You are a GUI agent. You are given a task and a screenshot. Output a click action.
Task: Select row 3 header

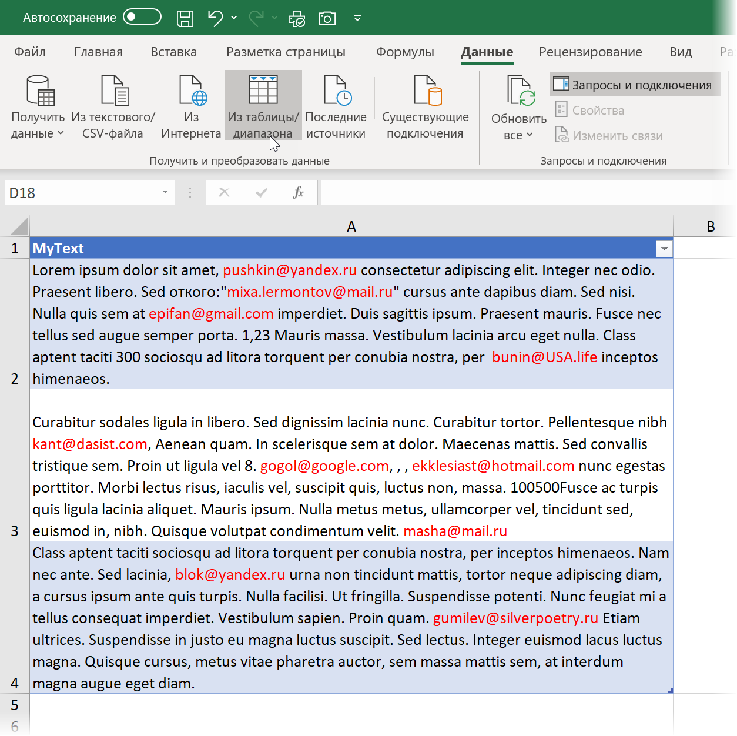click(15, 465)
